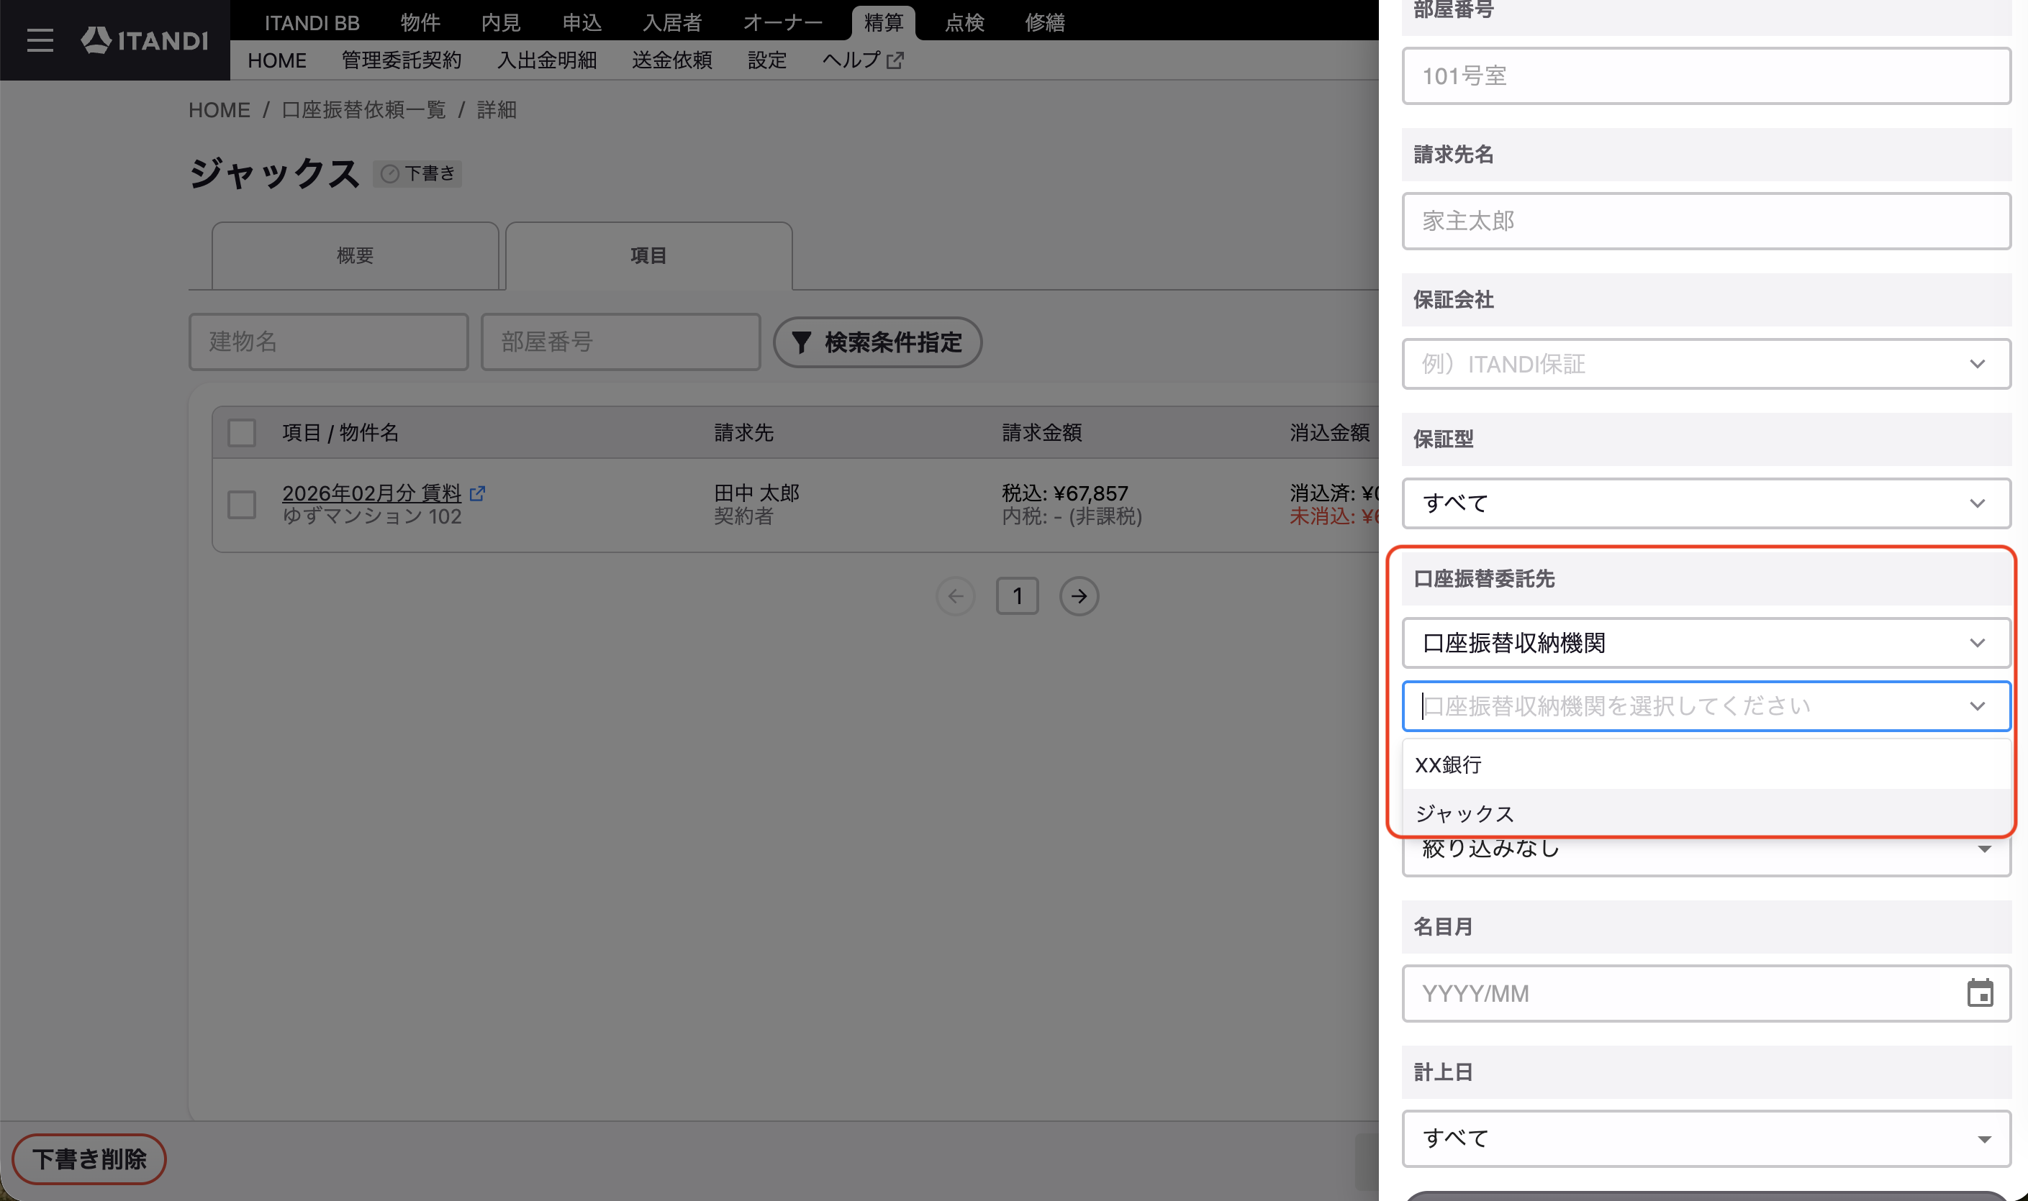Open the 入居者 top menu

click(672, 23)
